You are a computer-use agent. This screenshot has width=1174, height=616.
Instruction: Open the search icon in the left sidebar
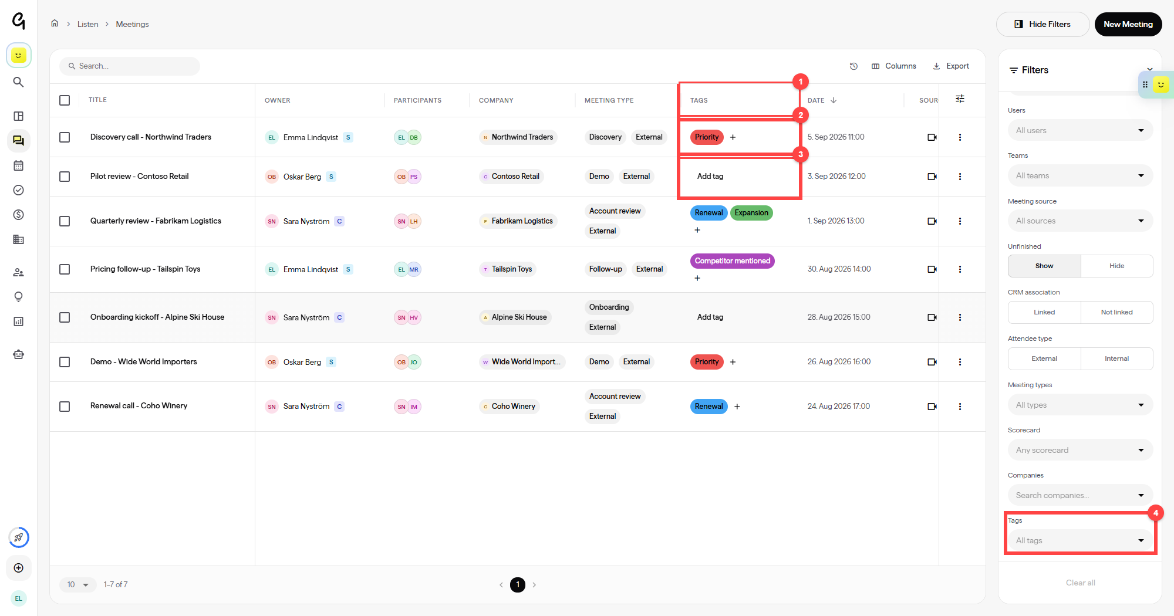pos(18,82)
